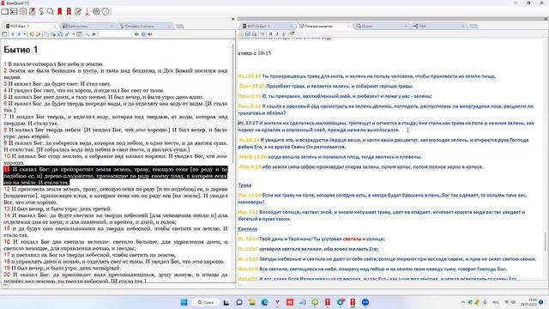Open Microsoft Edge from the taskbar

point(265,302)
